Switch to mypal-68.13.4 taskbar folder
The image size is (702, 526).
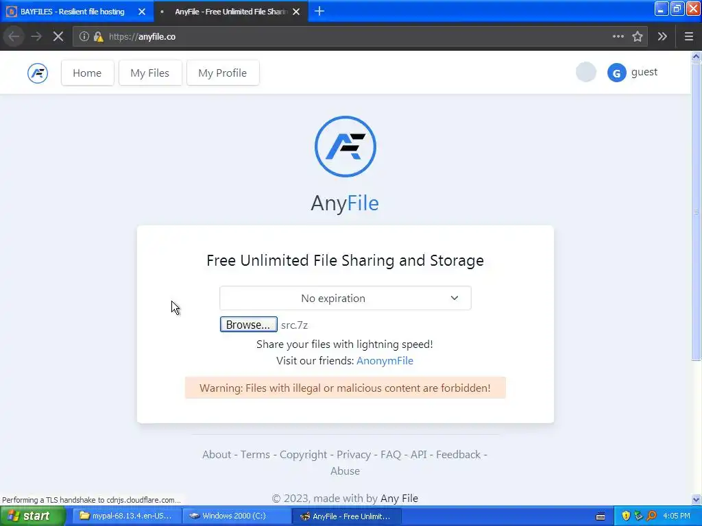click(127, 516)
